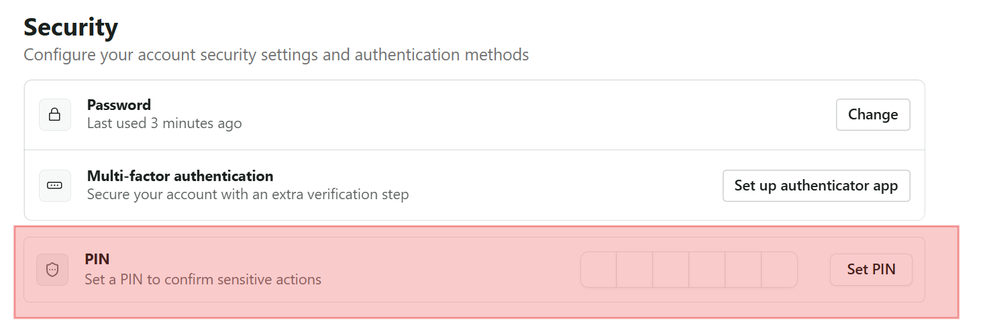Click the Security page heading
The height and width of the screenshot is (332, 985).
70,28
